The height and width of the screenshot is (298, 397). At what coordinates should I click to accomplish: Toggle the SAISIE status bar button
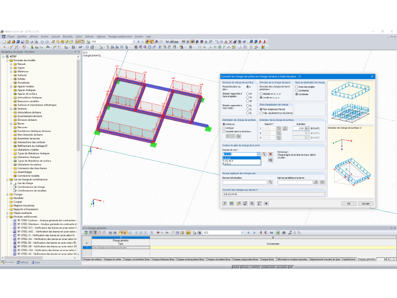click(x=236, y=267)
